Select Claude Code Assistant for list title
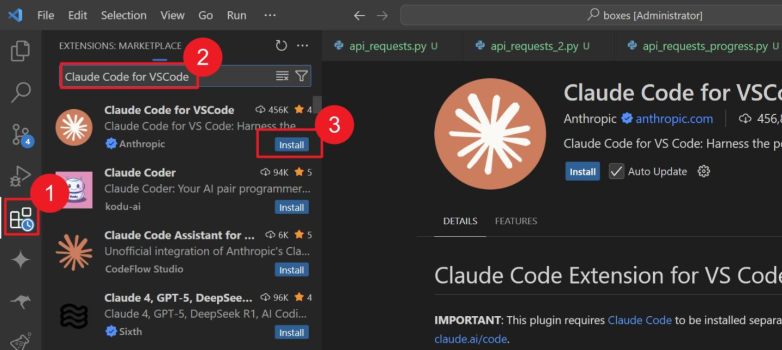 click(x=179, y=235)
